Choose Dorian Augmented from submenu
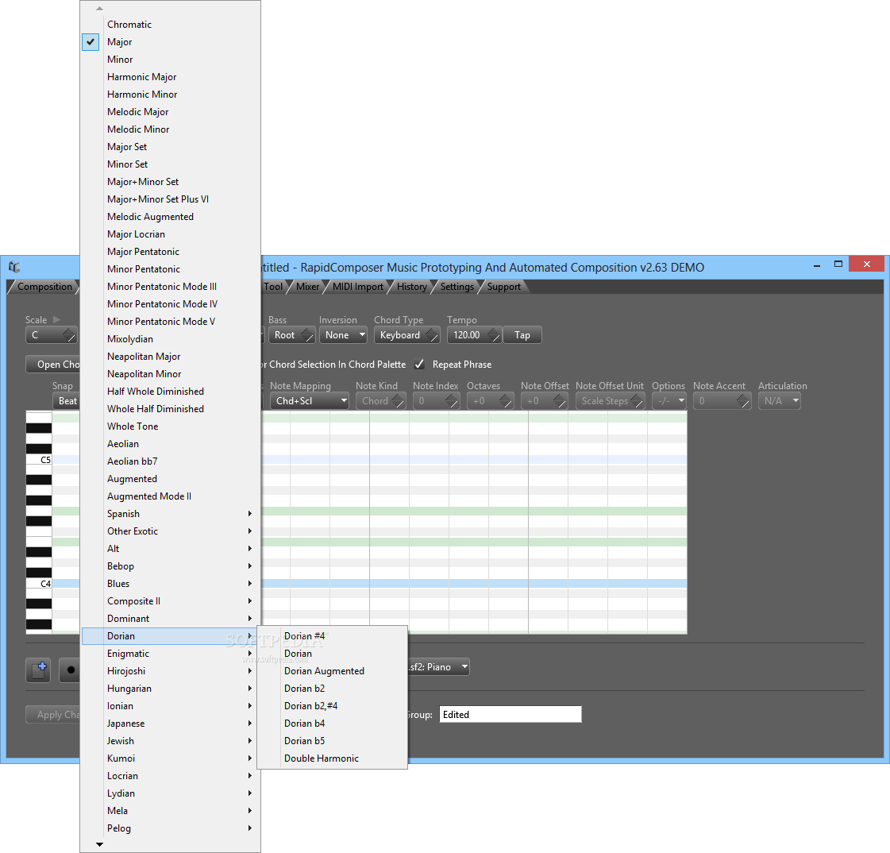 (333, 671)
